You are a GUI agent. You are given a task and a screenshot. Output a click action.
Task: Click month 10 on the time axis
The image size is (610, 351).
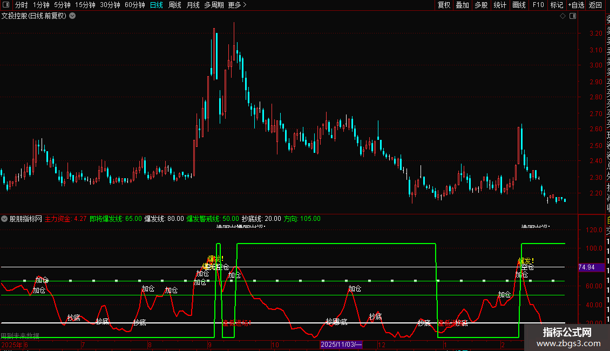(x=275, y=345)
